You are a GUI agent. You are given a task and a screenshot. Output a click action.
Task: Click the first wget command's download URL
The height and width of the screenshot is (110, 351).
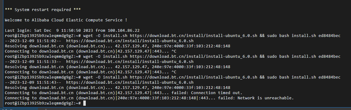click(x=193, y=36)
